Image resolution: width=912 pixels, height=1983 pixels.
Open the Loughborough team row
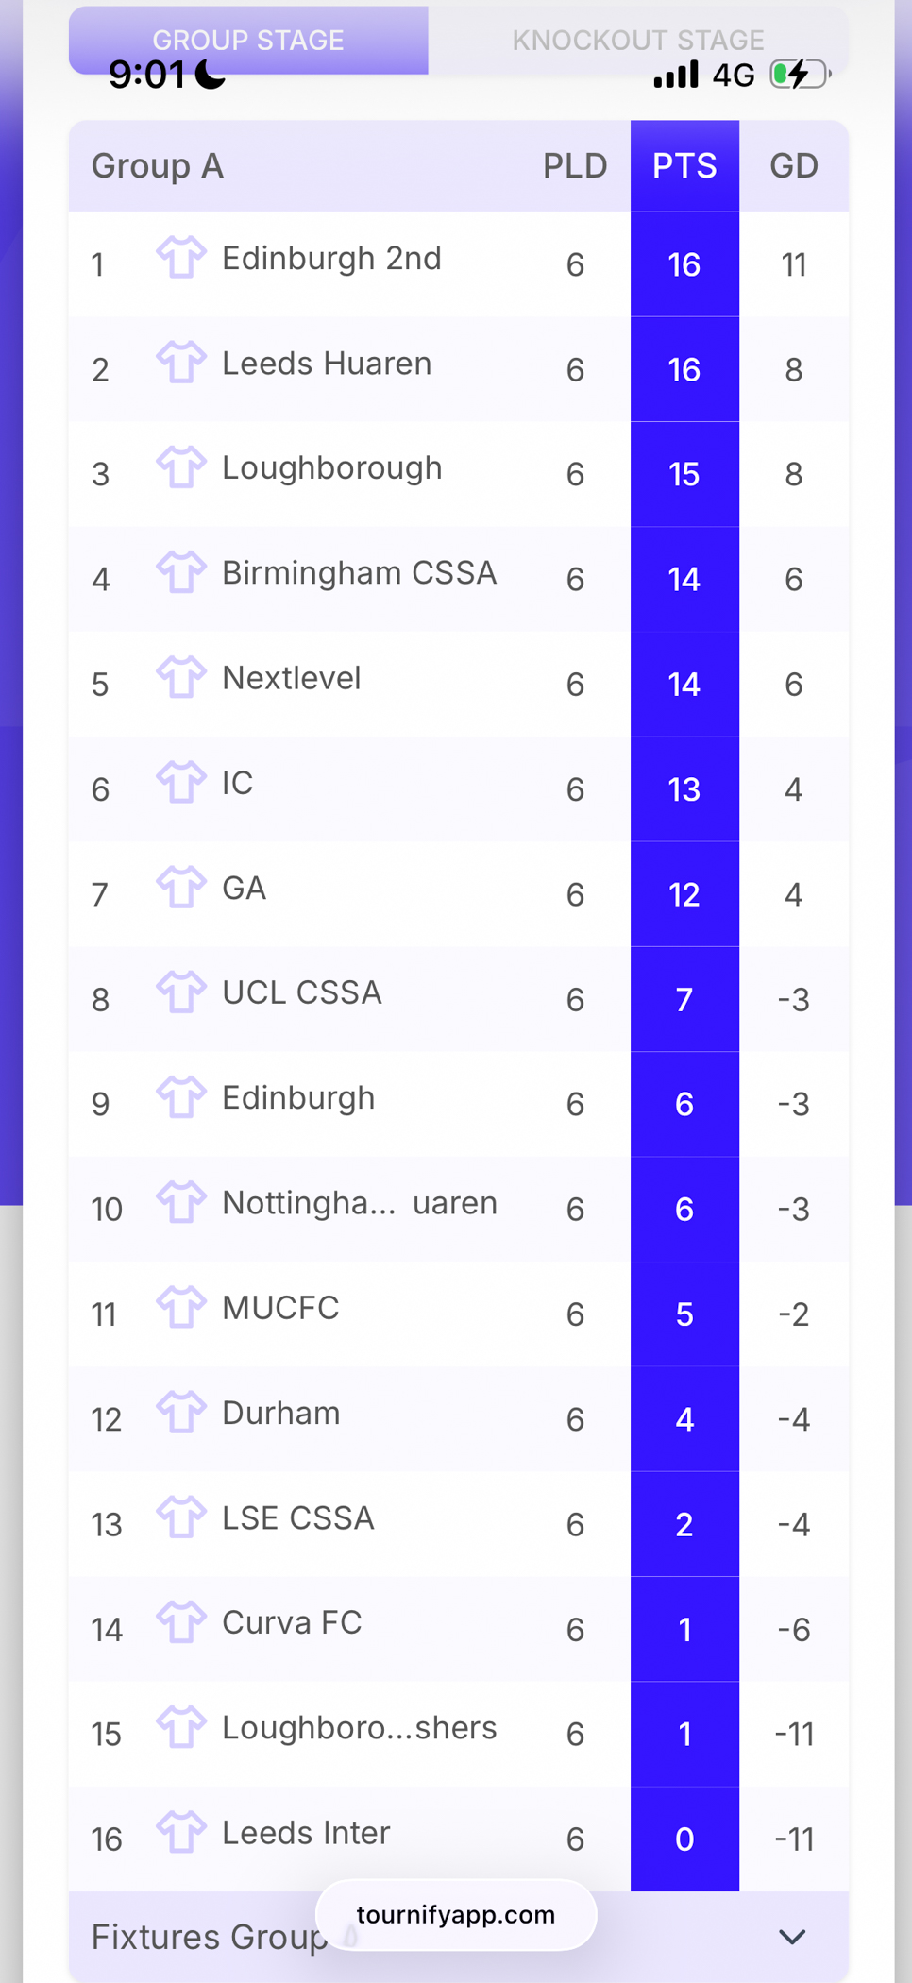coord(331,468)
